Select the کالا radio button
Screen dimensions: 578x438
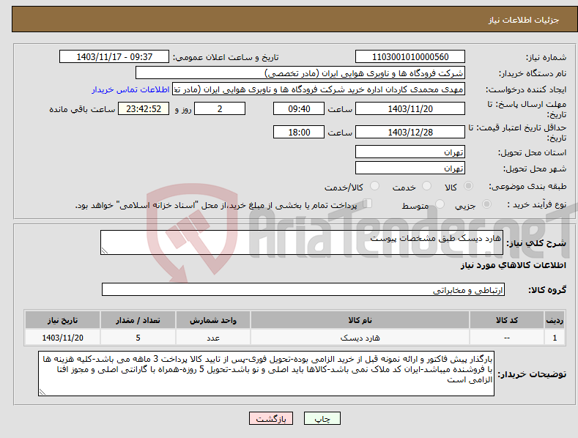pos(468,186)
